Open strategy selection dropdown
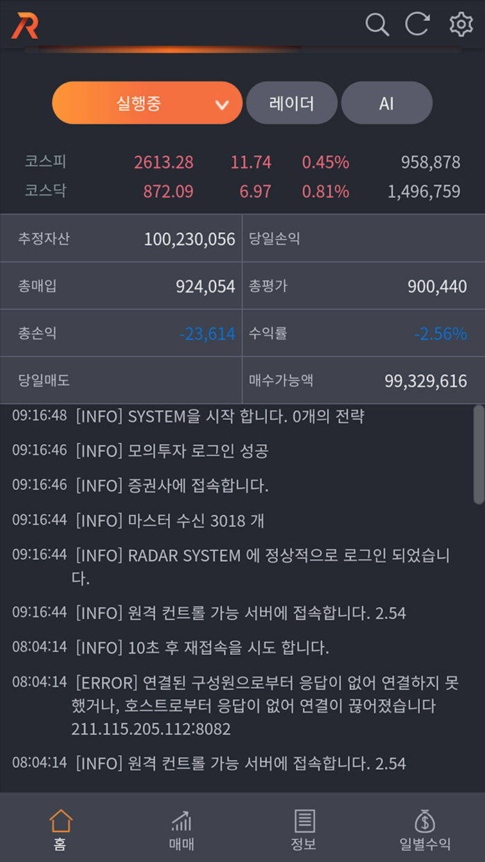485x862 pixels. click(x=147, y=102)
